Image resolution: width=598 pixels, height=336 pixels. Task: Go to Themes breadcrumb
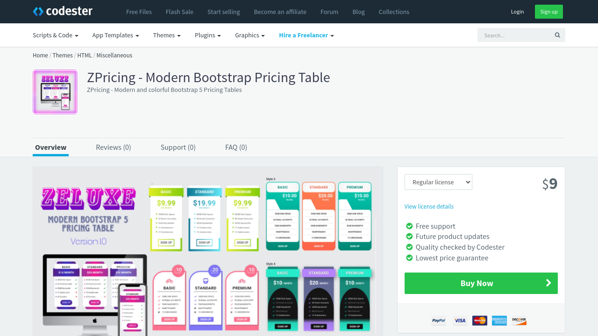point(63,55)
